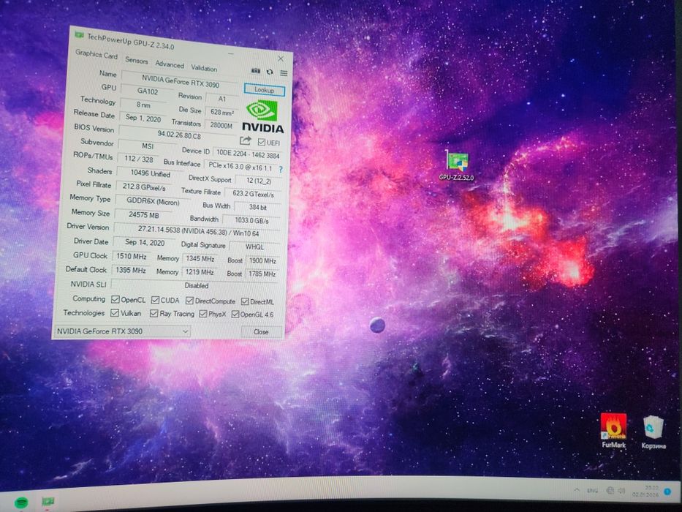Toggle the DirectML checkbox
Viewport: 682px width, 512px height.
coord(245,301)
